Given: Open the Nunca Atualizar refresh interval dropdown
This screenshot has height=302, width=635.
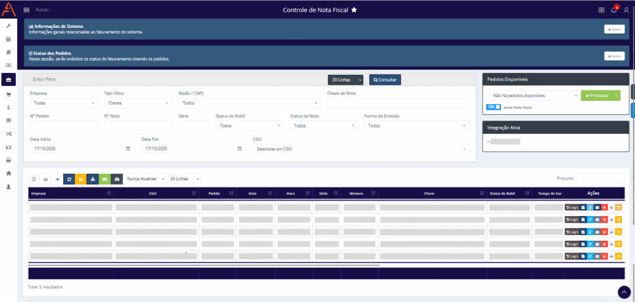Looking at the screenshot, I should click(x=145, y=179).
